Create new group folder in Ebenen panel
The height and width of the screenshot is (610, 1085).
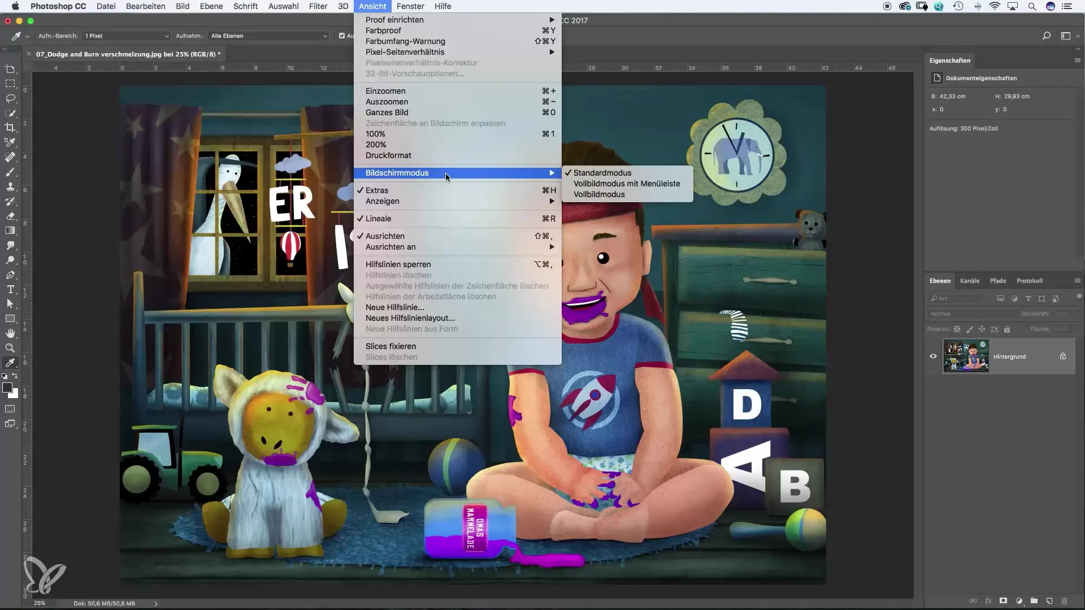1034,601
